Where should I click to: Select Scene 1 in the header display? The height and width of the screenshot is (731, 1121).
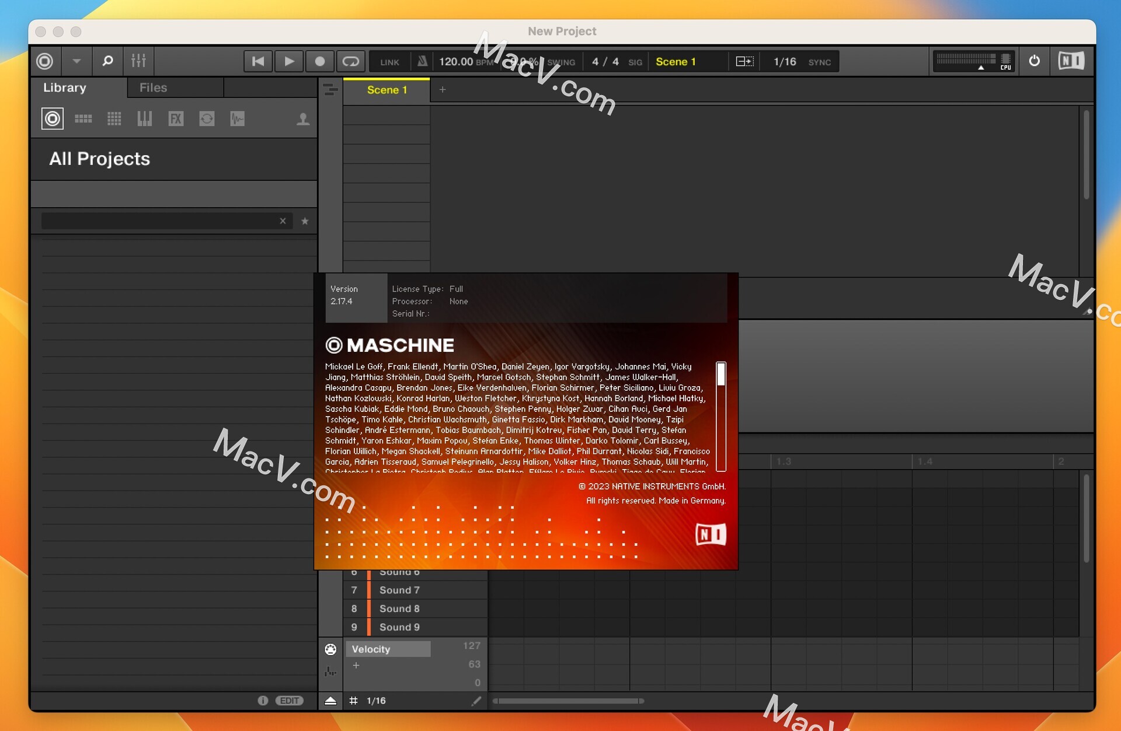click(676, 62)
